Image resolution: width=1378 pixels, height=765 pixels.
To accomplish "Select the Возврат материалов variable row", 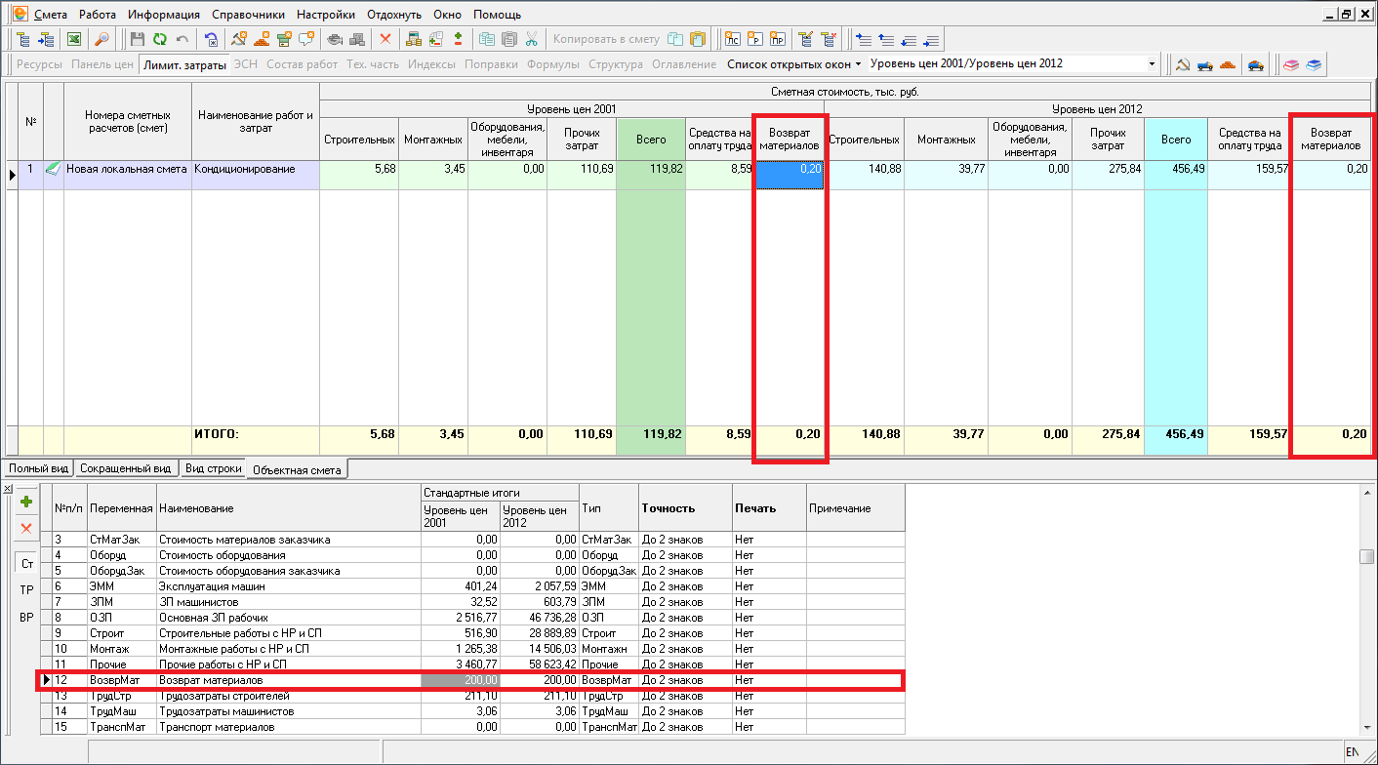I will click(468, 680).
